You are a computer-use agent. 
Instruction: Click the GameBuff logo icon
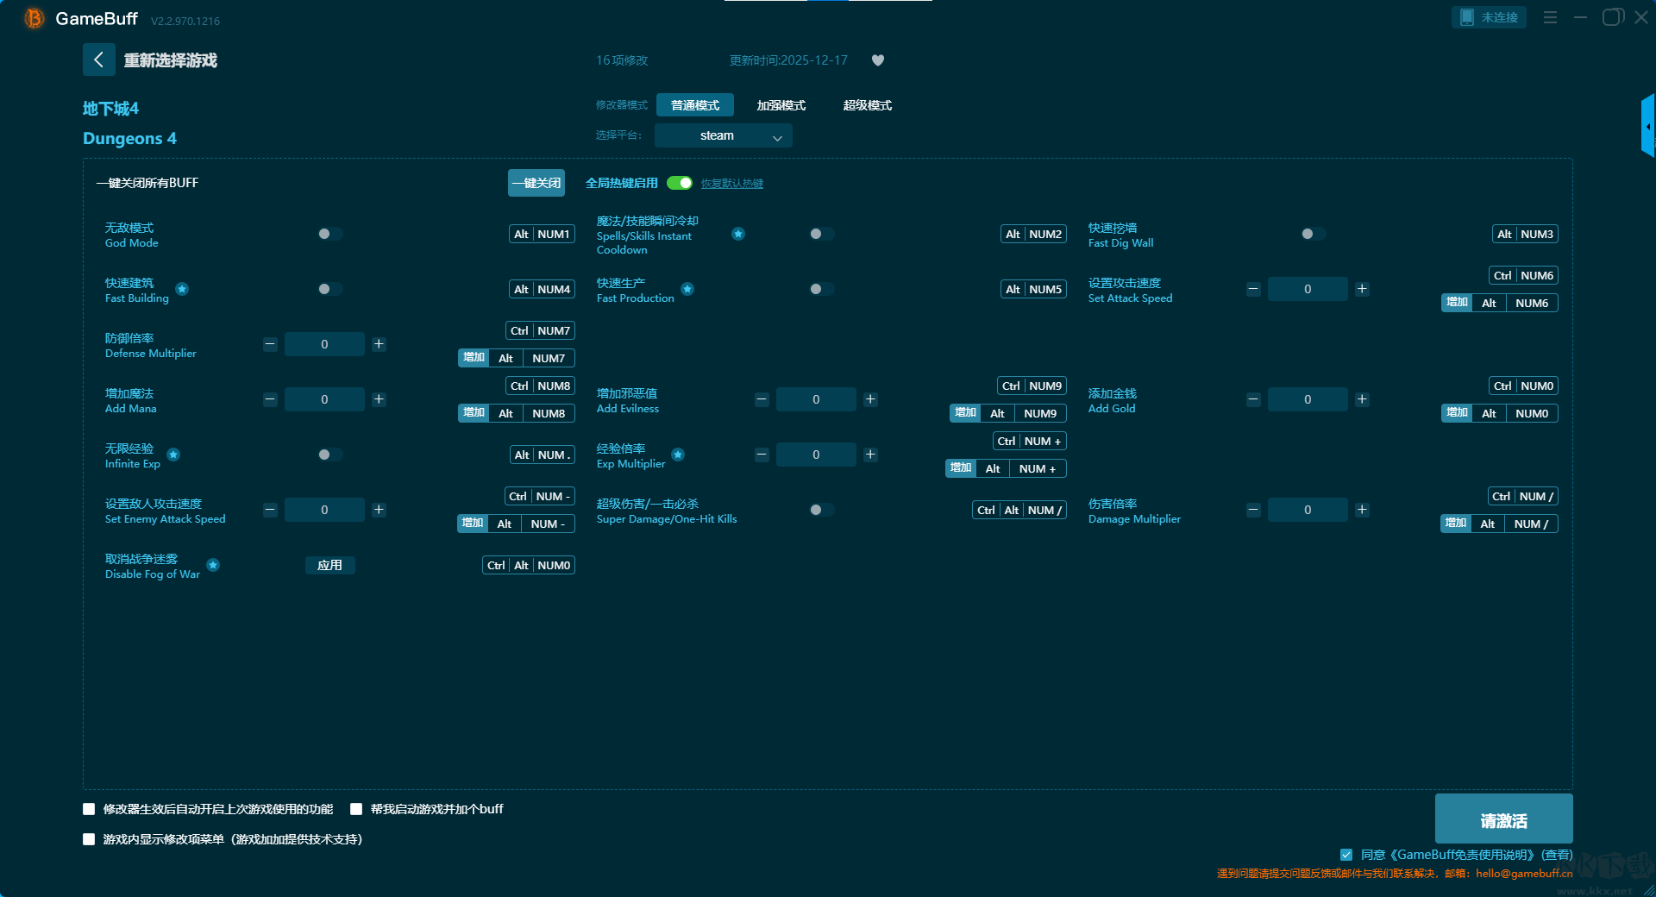(x=34, y=18)
